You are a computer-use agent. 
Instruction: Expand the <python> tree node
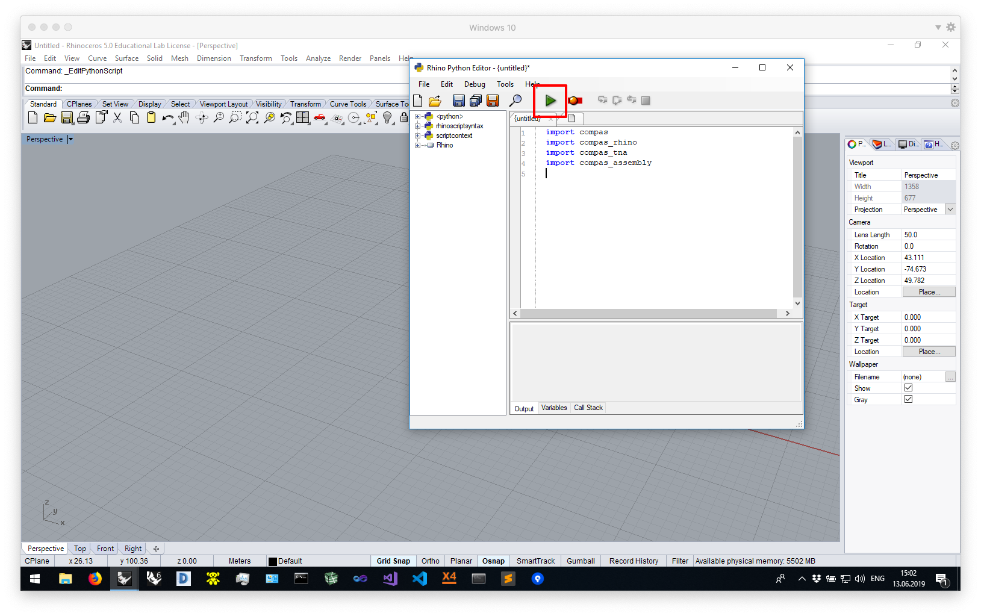417,116
